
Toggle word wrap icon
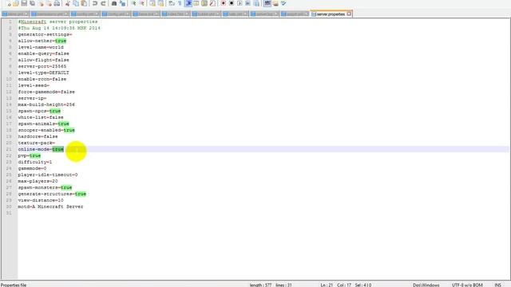172,3
